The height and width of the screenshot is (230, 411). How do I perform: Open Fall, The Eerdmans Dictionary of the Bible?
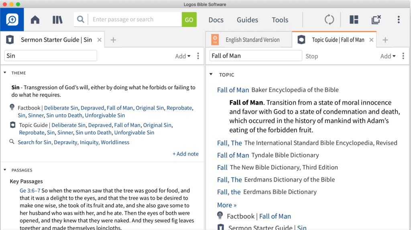[229, 180]
